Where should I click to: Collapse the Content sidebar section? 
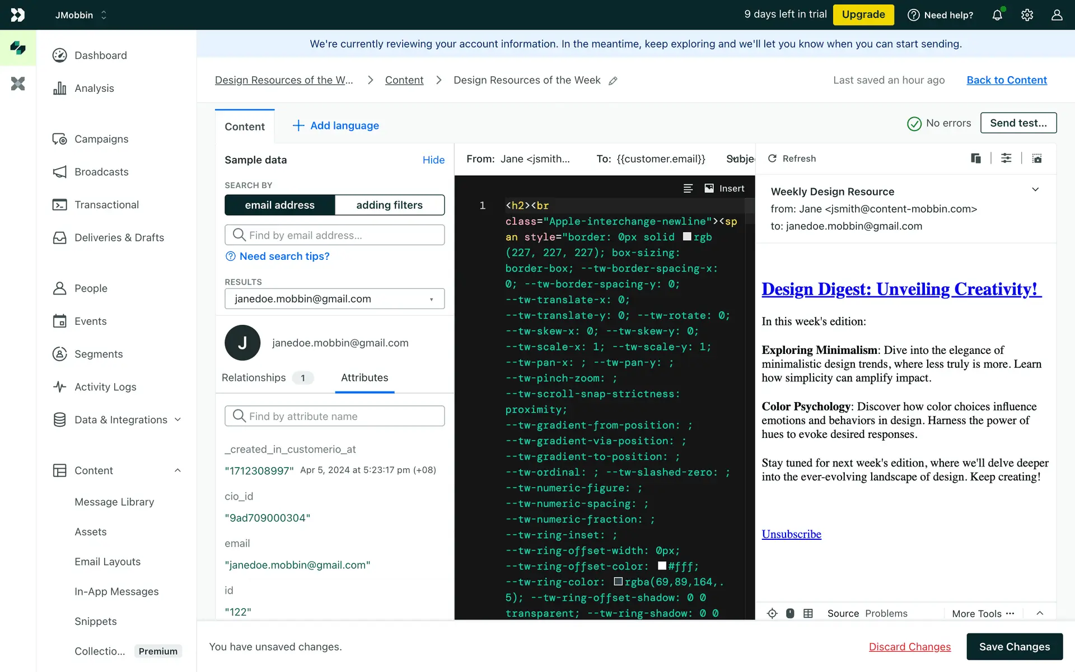coord(177,470)
